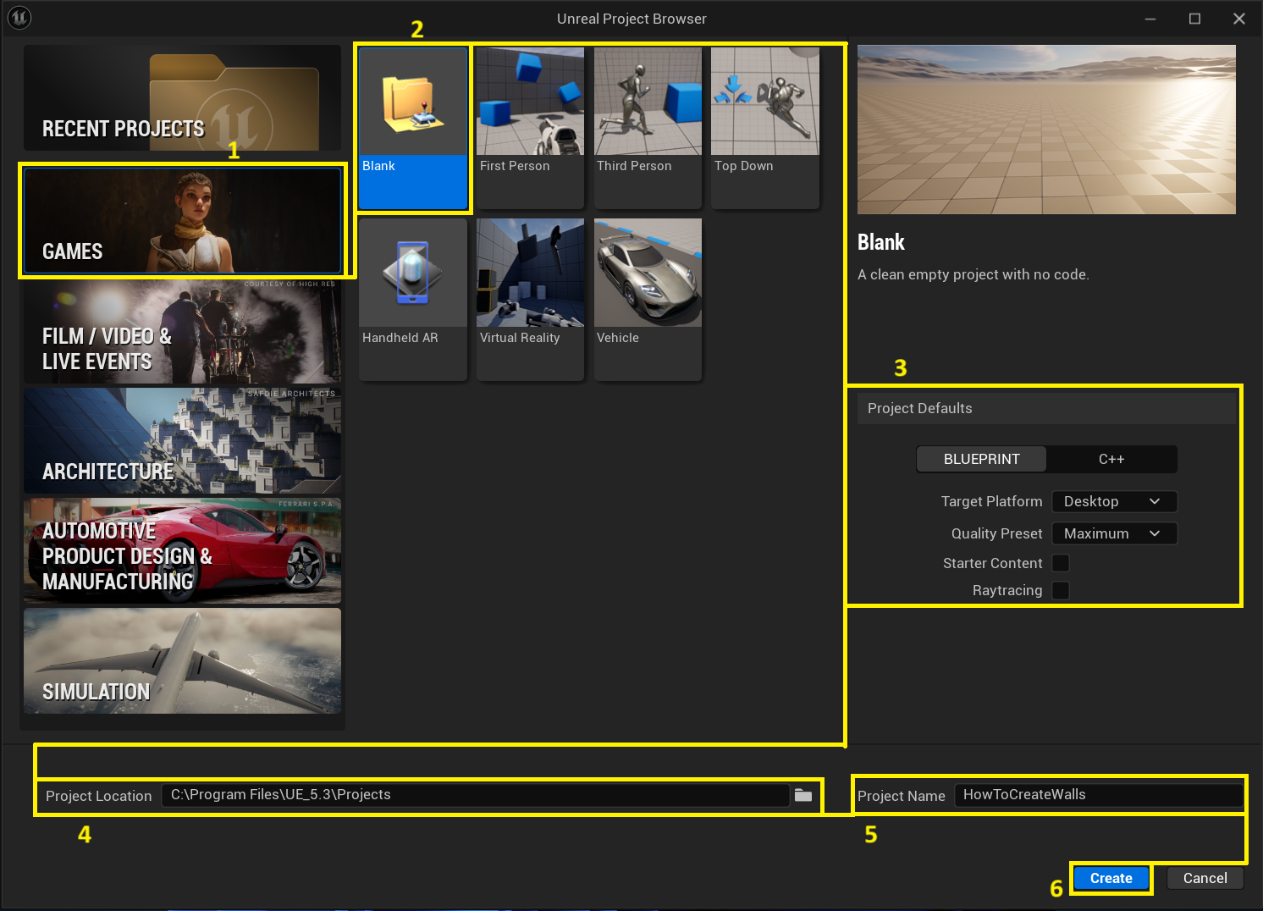
Task: Select BLUEPRINT as project type
Action: pyautogui.click(x=982, y=459)
